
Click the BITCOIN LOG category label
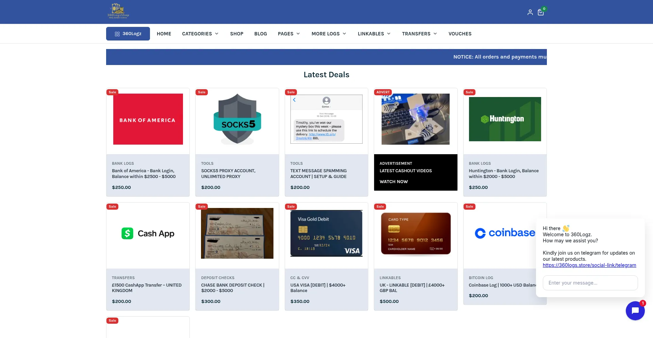click(x=481, y=278)
